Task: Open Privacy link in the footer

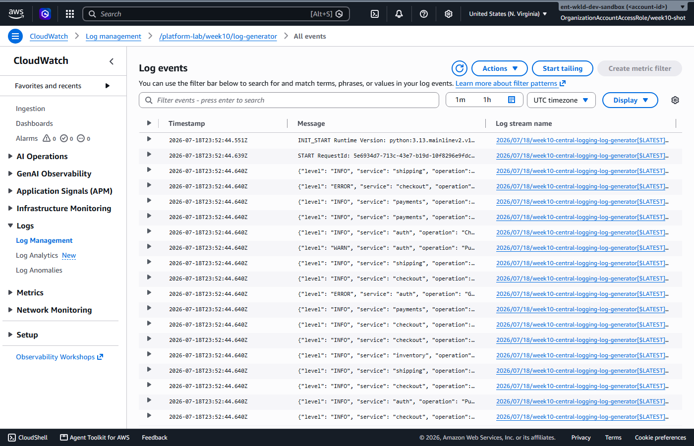Action: point(581,438)
